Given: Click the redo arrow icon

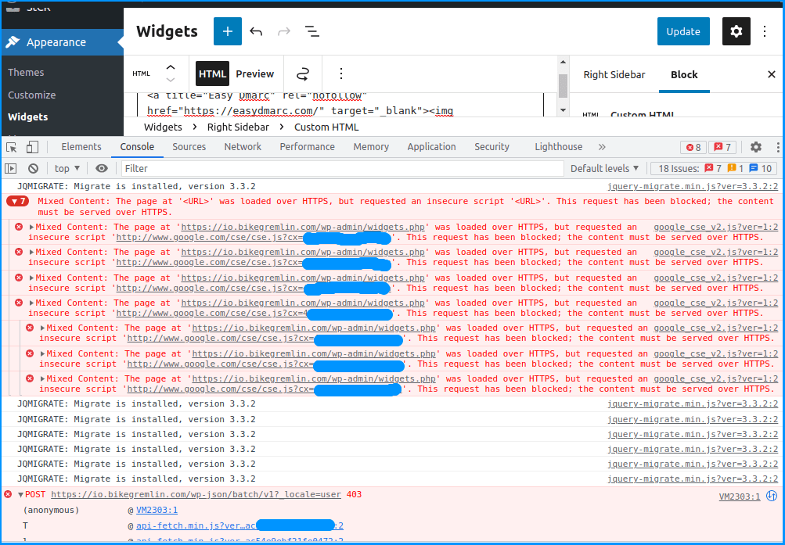Looking at the screenshot, I should tap(284, 31).
